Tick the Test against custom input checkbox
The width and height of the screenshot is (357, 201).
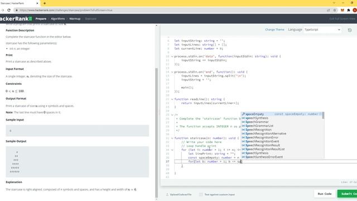pyautogui.click(x=201, y=194)
